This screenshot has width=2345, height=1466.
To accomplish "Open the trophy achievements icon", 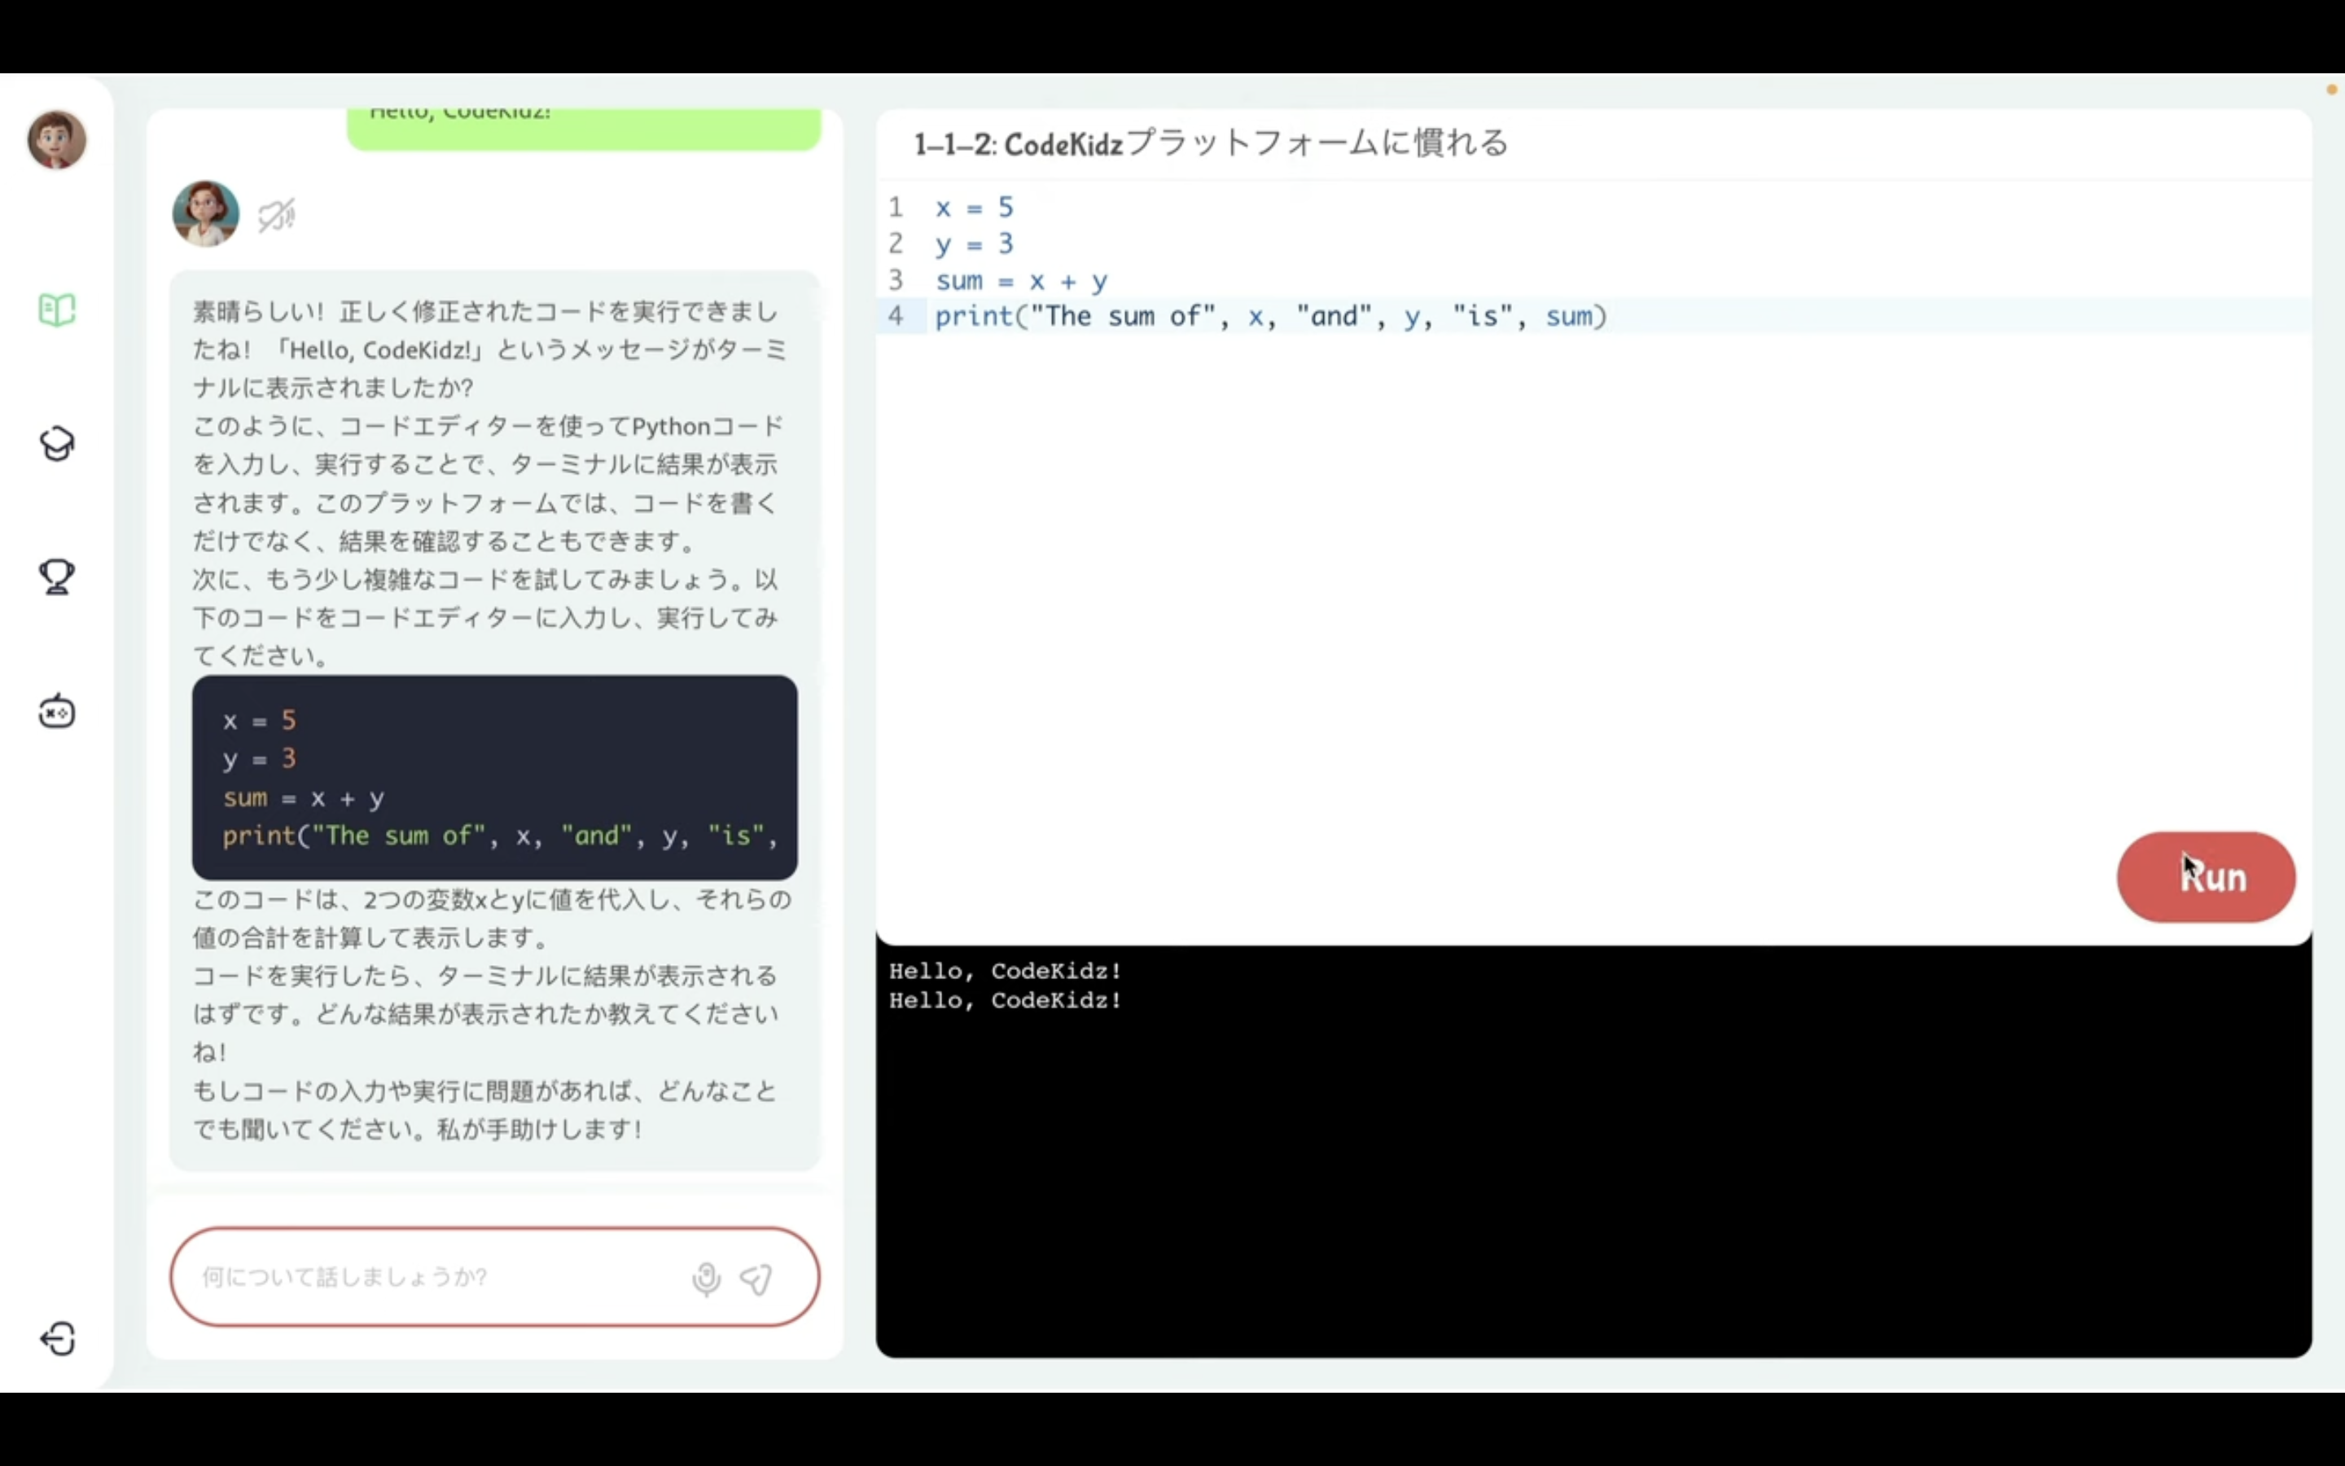I will click(x=56, y=577).
